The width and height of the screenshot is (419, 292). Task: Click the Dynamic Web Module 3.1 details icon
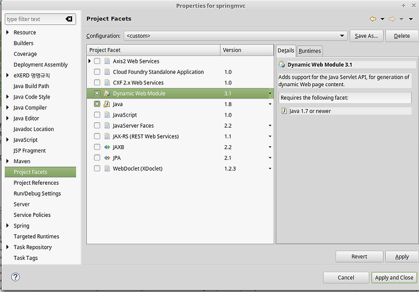pos(282,64)
